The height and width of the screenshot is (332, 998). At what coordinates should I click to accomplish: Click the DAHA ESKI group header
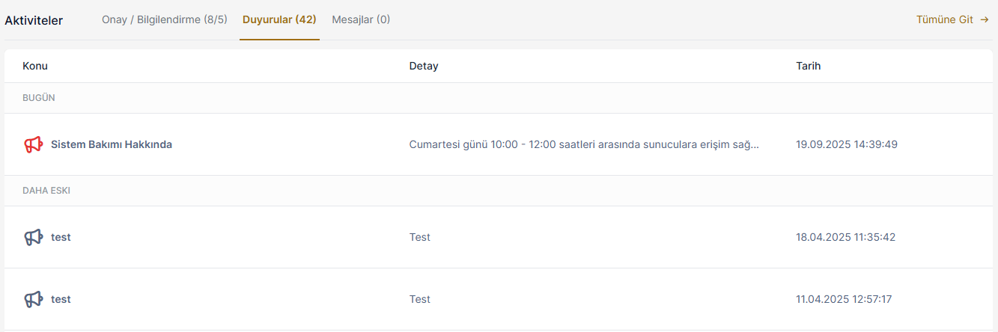pos(46,191)
